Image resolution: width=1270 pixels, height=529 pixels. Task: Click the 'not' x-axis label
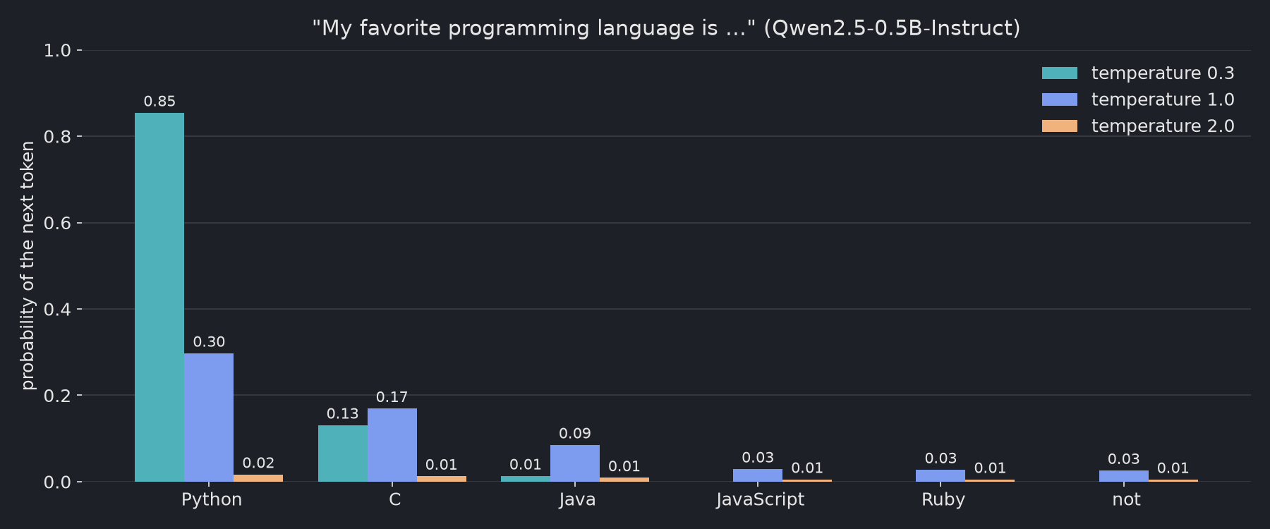tap(1126, 500)
